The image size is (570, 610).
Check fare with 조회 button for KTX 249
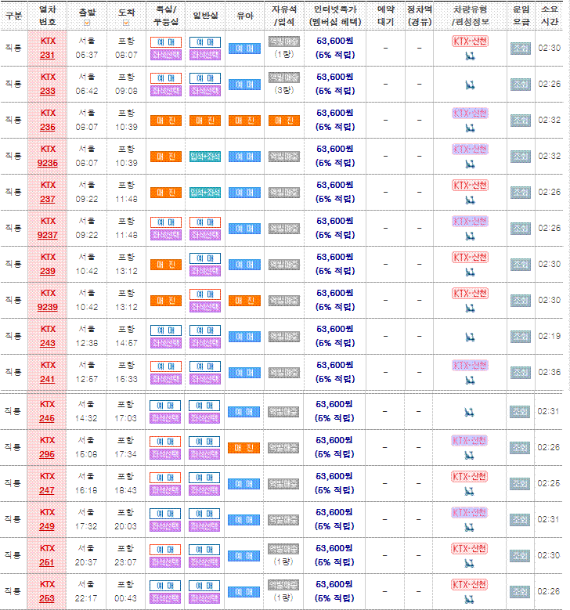[x=520, y=520]
